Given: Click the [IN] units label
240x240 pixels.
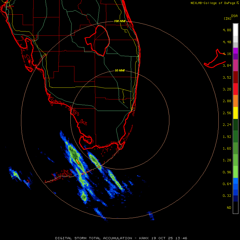Looking at the screenshot, I should click(227, 18).
